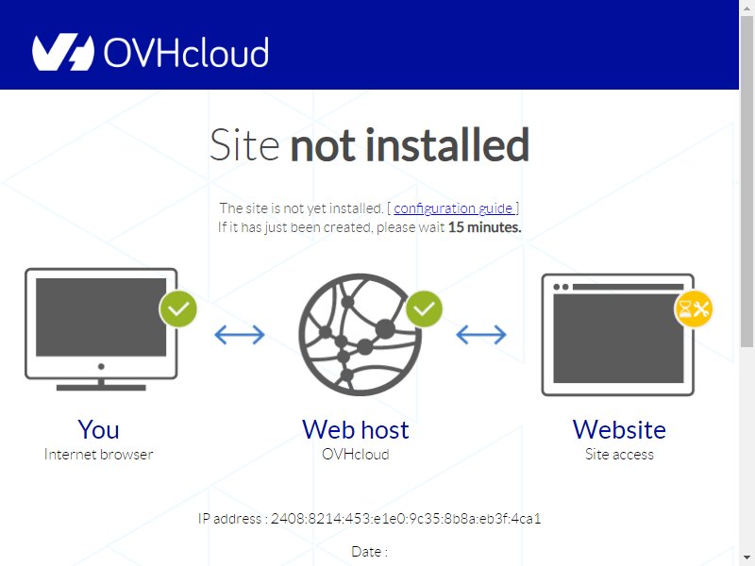Click the IP address line
755x566 pixels.
coord(369,518)
